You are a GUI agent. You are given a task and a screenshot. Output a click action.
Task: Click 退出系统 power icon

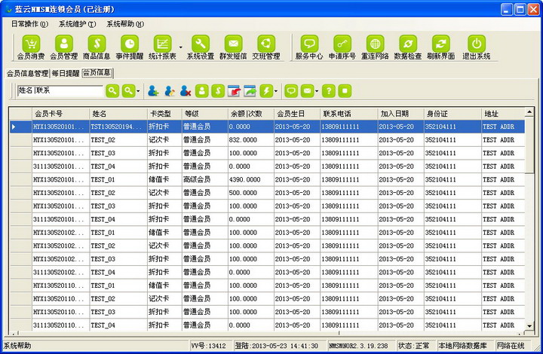(477, 44)
